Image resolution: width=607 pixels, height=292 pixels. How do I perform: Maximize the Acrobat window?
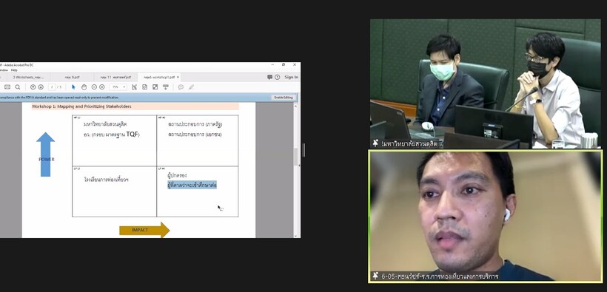[x=284, y=64]
